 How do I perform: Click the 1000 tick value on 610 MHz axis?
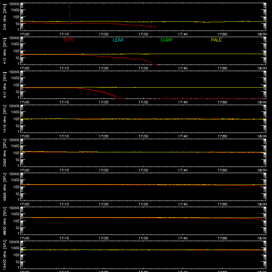pyautogui.click(x=15, y=78)
